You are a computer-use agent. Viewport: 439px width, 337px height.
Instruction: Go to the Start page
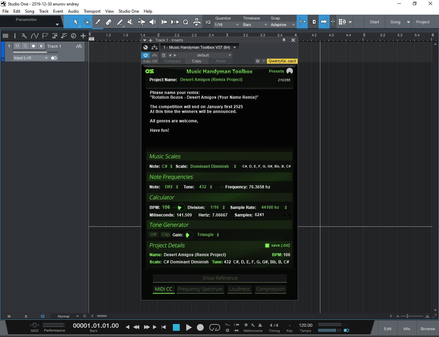(x=375, y=22)
